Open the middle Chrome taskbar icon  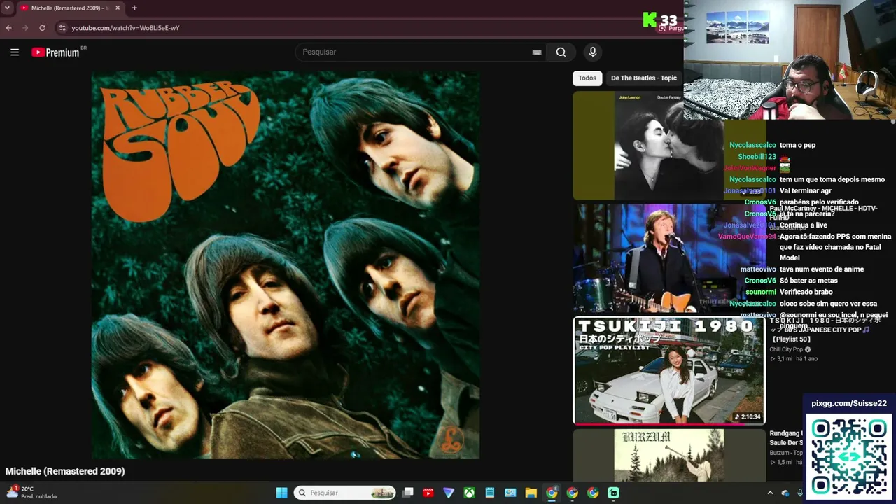[572, 493]
